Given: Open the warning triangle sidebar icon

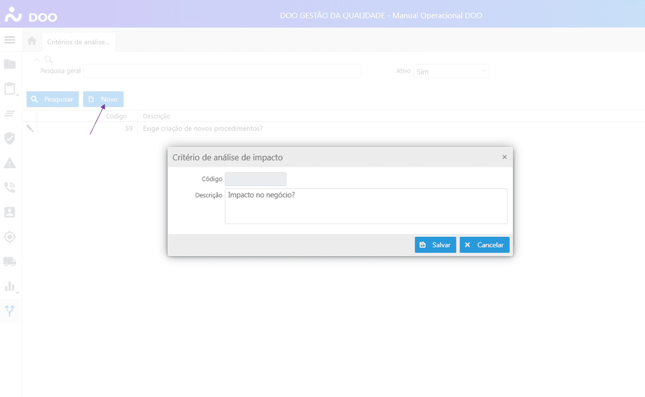Looking at the screenshot, I should [9, 163].
